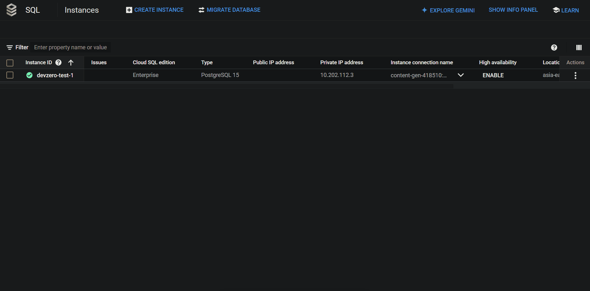Open the three-dot actions menu for devzero-test-1
Viewport: 590px width, 291px height.
pos(575,75)
